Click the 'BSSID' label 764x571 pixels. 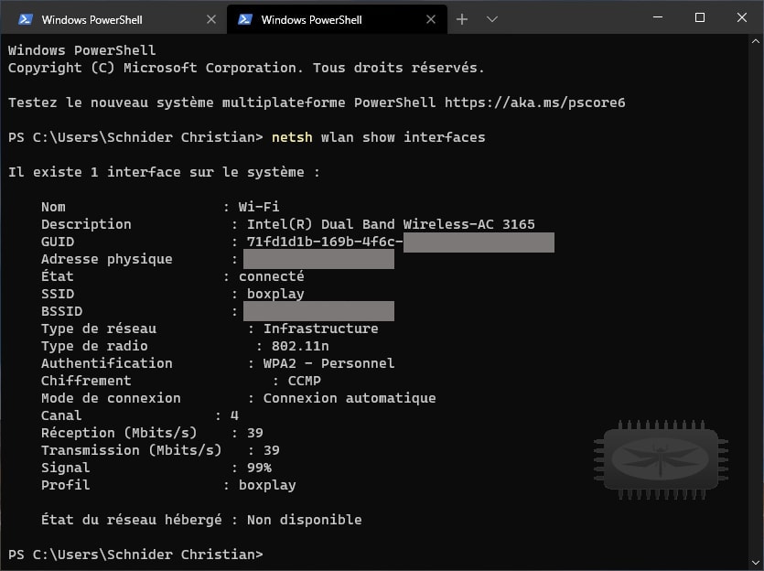coord(62,311)
